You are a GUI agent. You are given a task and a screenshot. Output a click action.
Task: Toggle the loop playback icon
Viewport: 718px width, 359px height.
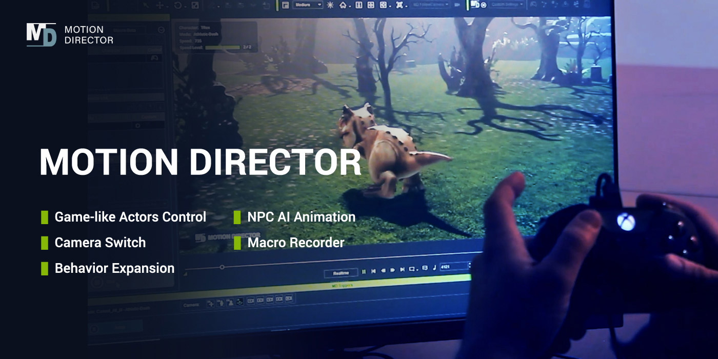click(412, 269)
